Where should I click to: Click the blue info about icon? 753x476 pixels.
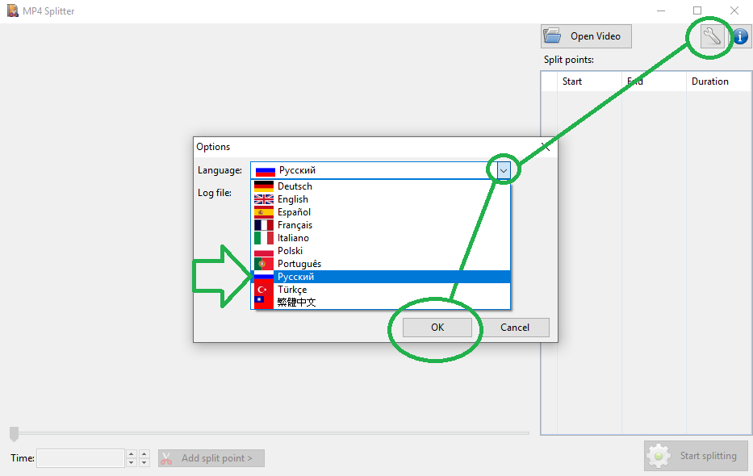click(x=740, y=36)
